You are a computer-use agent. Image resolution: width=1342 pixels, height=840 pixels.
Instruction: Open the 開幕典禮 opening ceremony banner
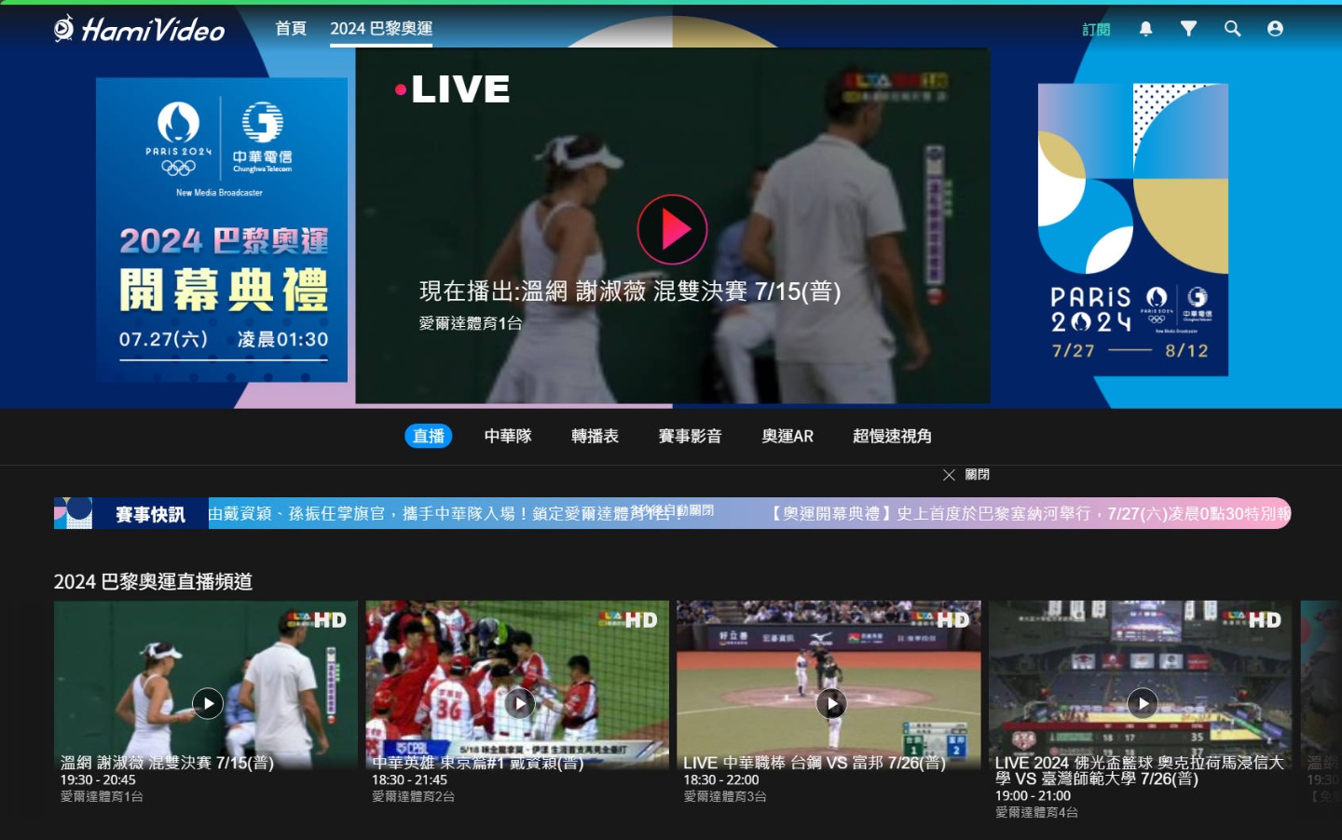tap(222, 229)
